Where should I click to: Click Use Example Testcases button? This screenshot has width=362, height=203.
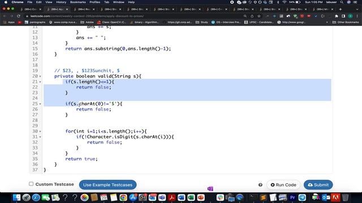point(108,185)
